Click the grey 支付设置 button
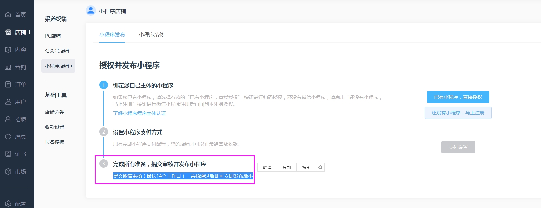This screenshot has width=541, height=208. (458, 147)
